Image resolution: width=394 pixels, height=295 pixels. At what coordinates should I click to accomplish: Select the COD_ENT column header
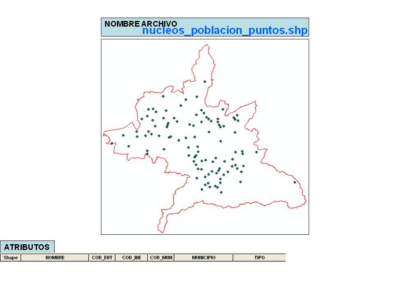pos(102,258)
